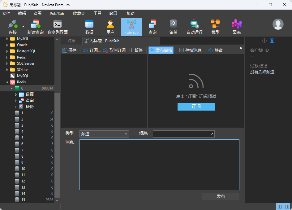The image size is (292, 210).
Task: Select the 用户 (User) toolbar icon
Action: (110, 27)
